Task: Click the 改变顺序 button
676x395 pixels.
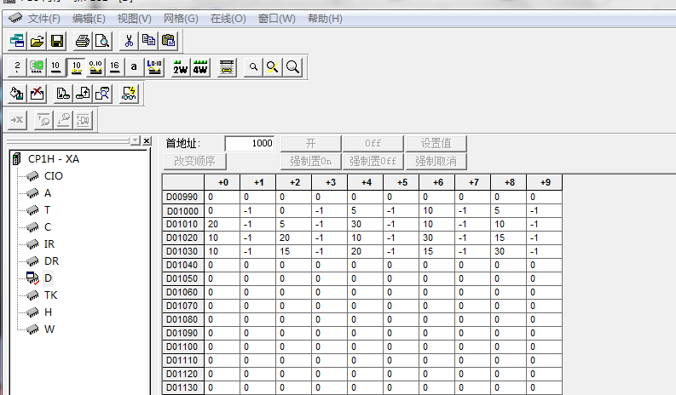Action: 194,161
